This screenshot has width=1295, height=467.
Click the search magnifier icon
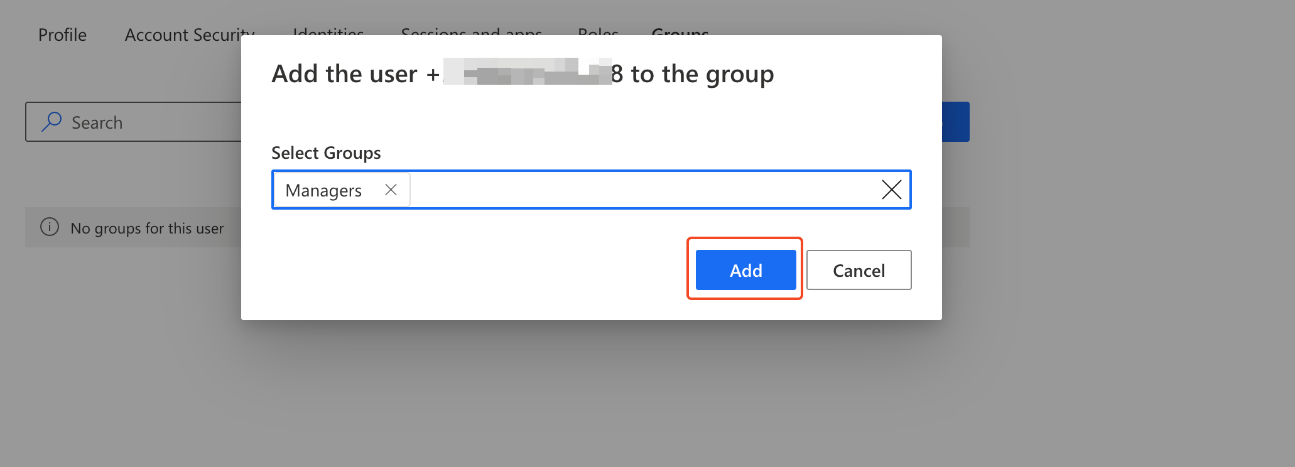(x=51, y=122)
